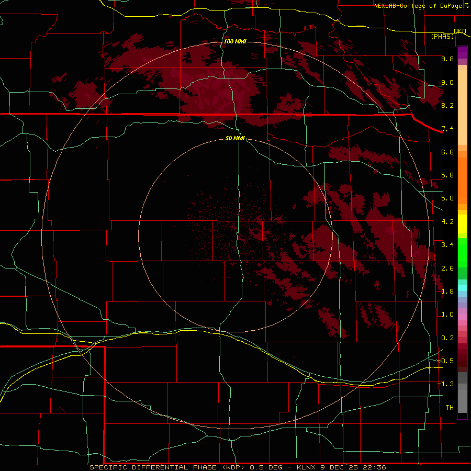
Task: Click the 1.8 value on the KDP scale
Action: click(447, 291)
